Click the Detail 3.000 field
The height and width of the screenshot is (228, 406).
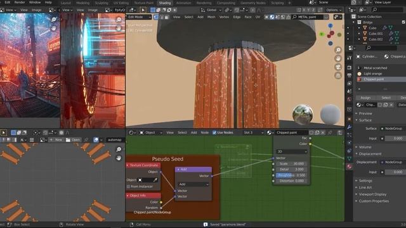292,170
